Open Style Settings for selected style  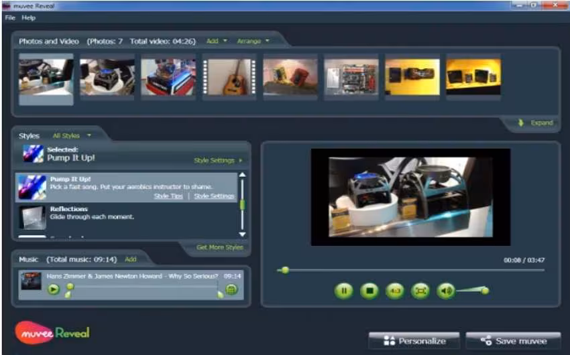point(214,160)
